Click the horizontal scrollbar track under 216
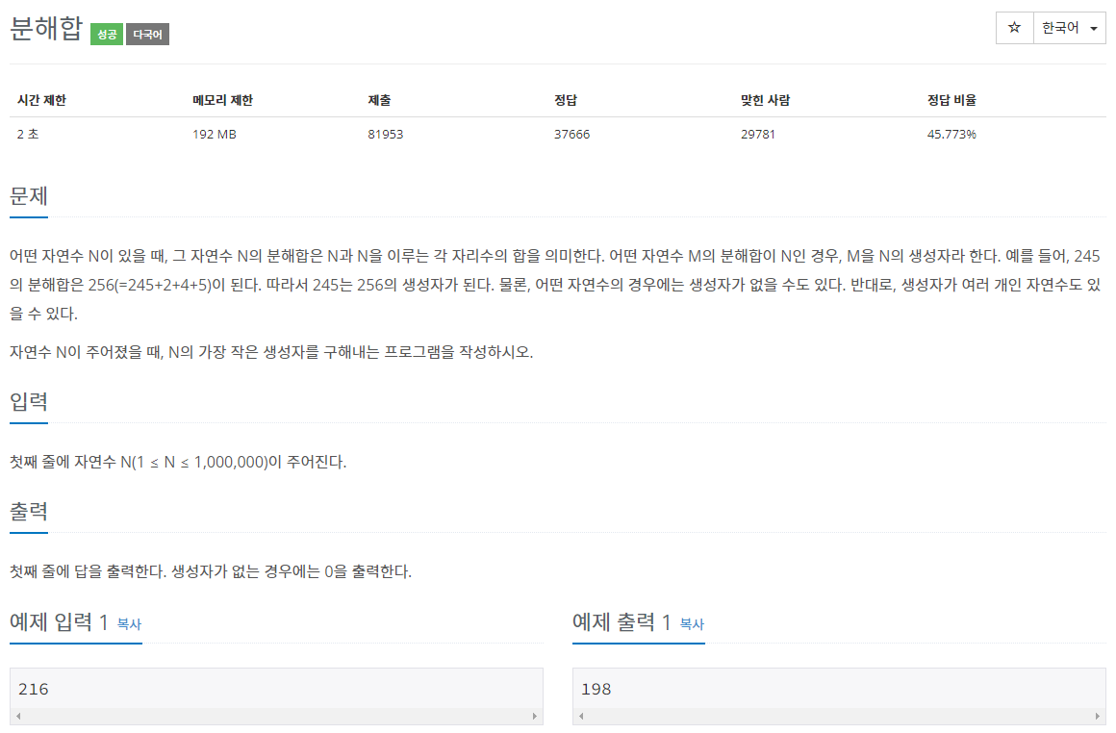This screenshot has height=733, width=1116. (276, 716)
